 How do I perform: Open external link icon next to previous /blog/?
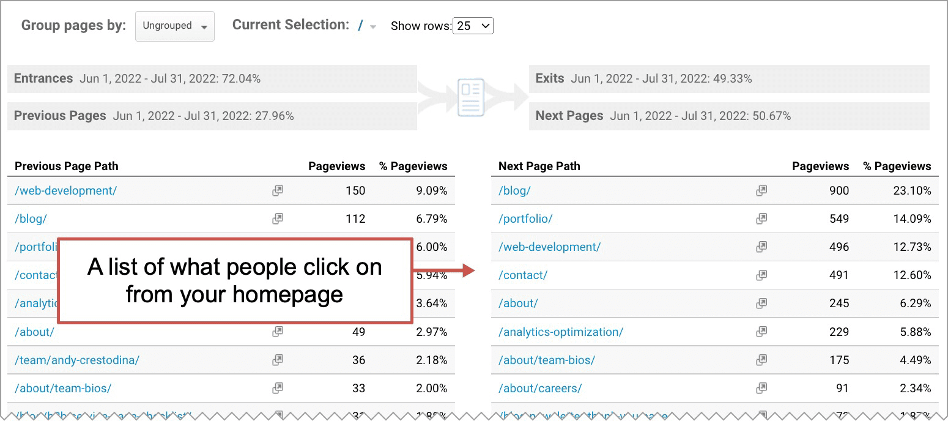point(278,218)
